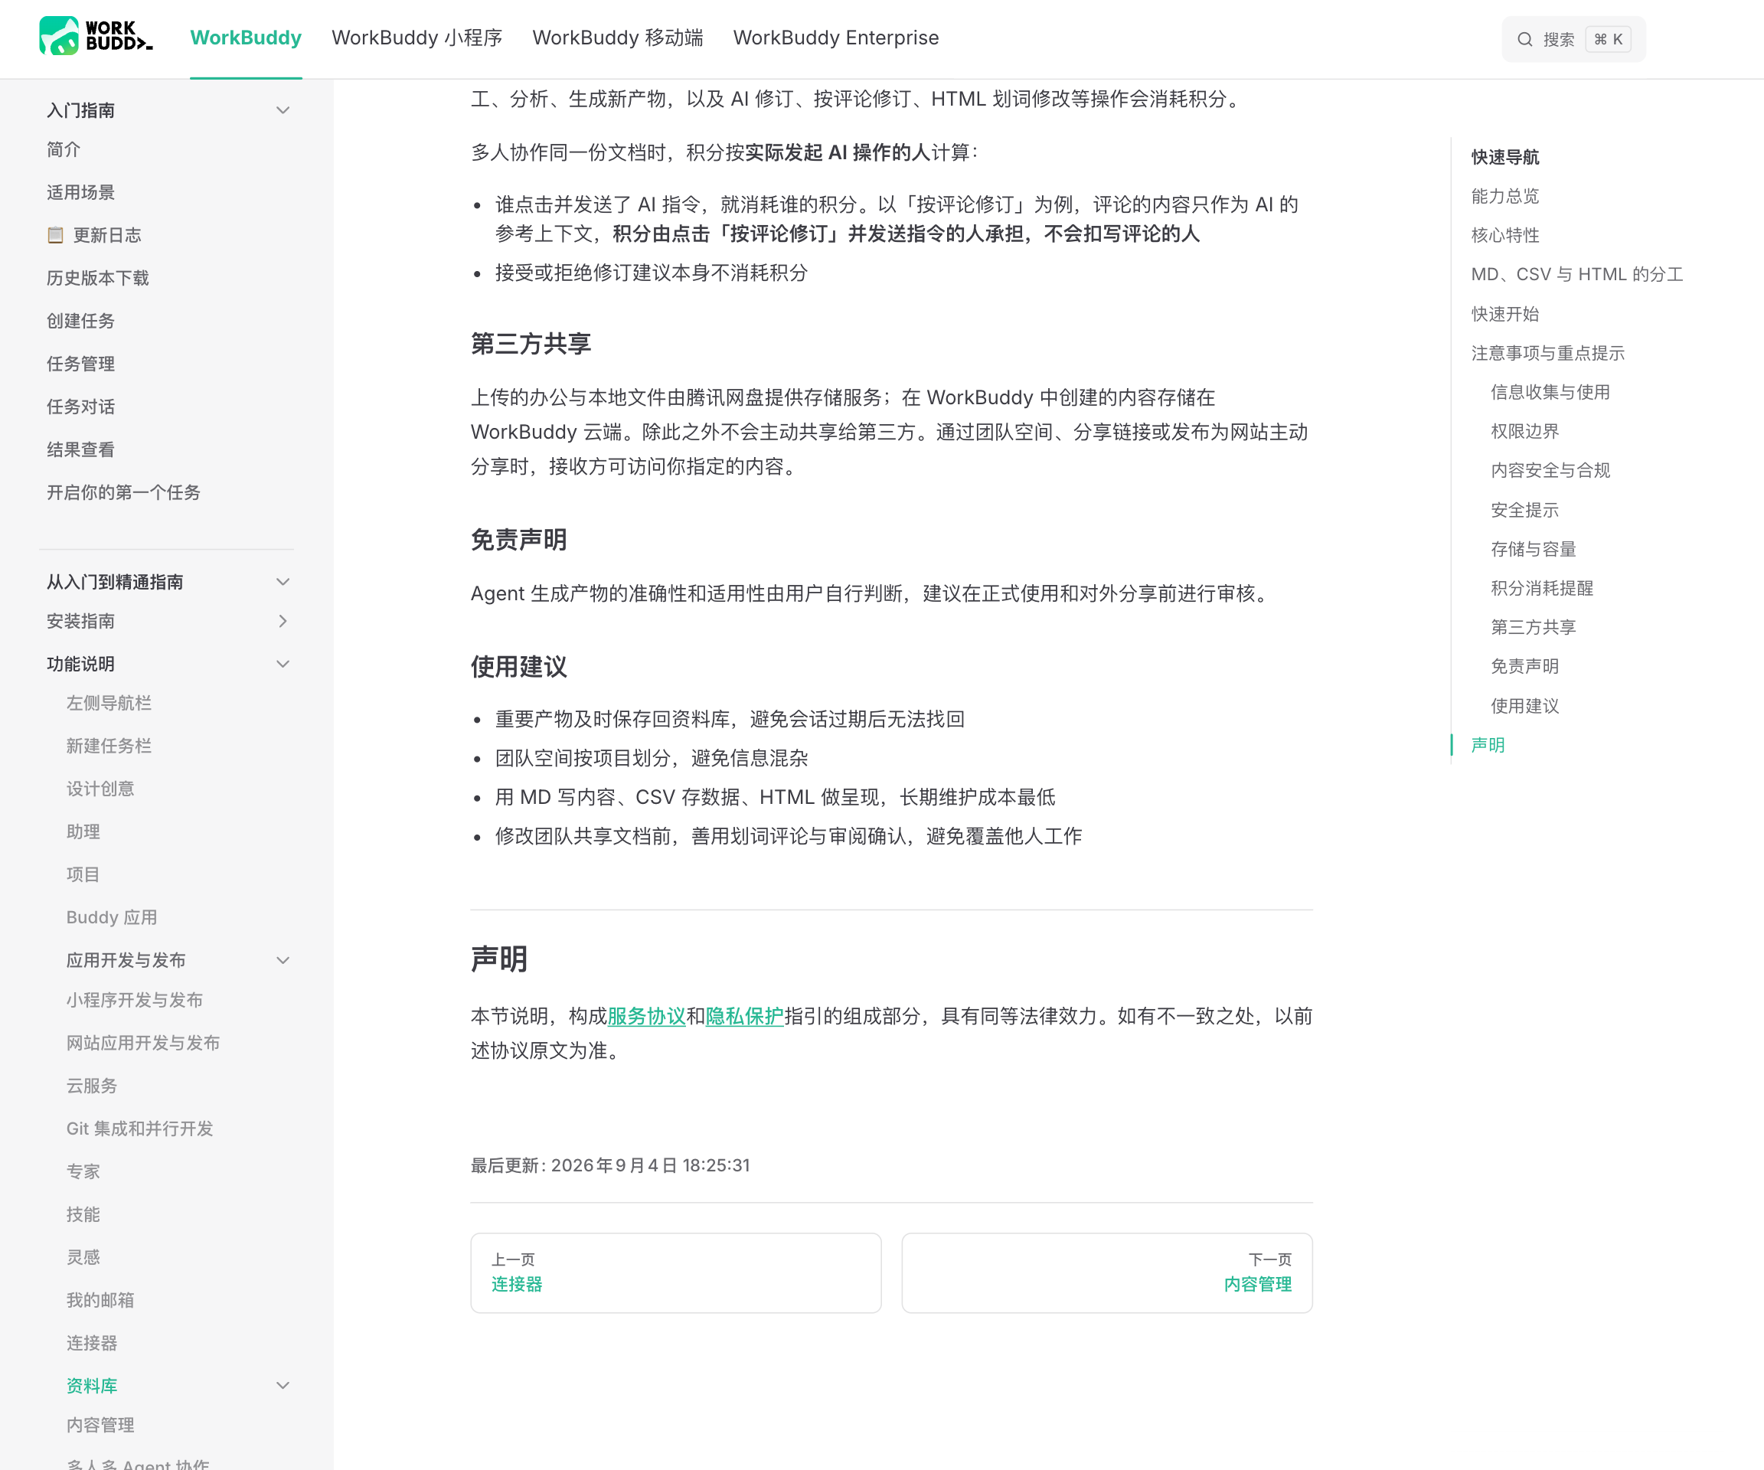Jump to MD、CSV 与 HTML 的分工
The image size is (1764, 1470).
1577,275
